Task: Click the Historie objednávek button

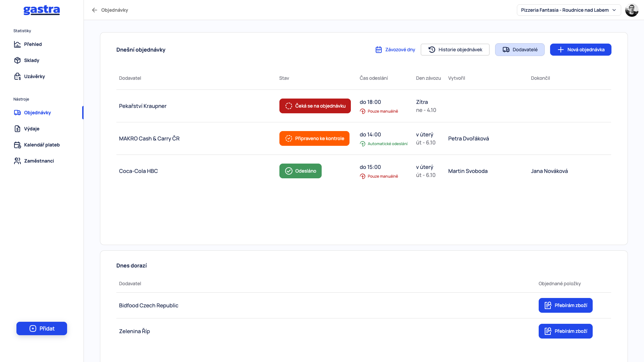Action: 455,50
